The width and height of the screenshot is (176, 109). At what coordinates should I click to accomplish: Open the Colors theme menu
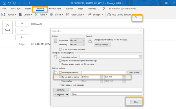pos(26,15)
